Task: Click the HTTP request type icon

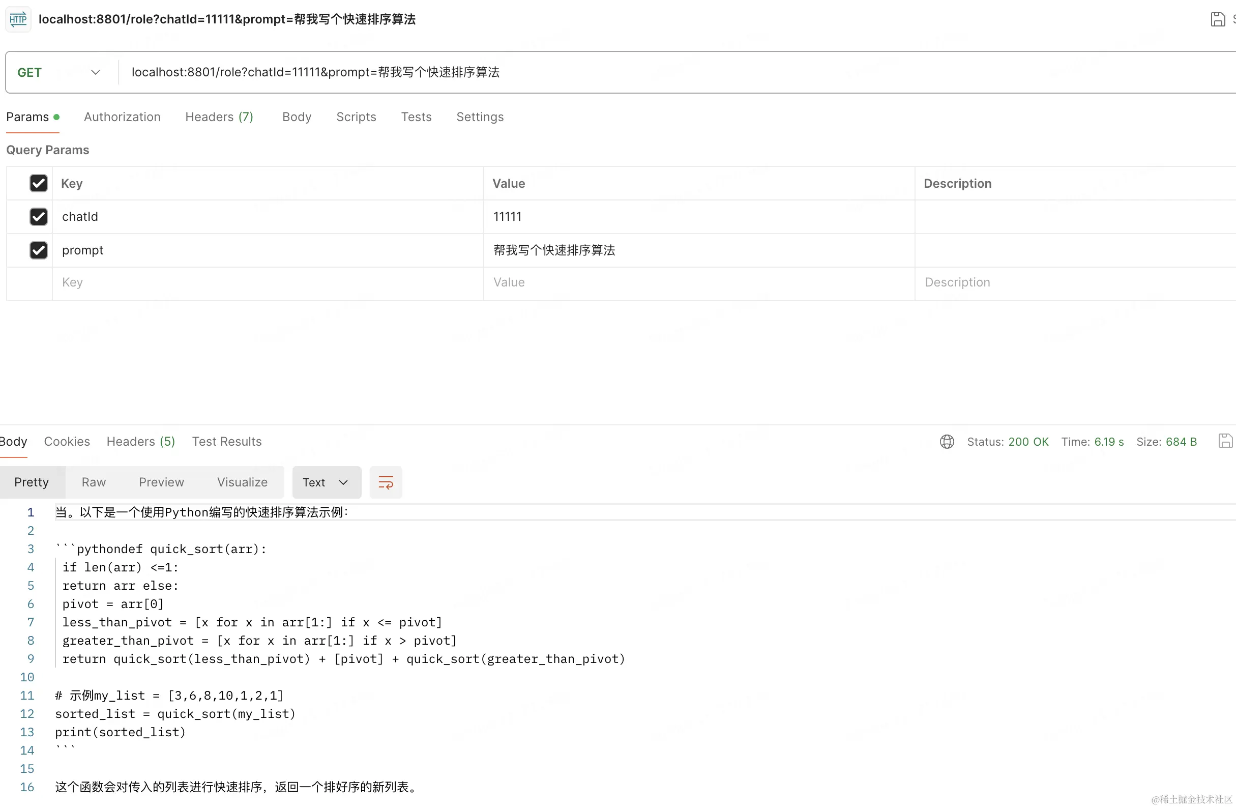Action: pyautogui.click(x=18, y=20)
